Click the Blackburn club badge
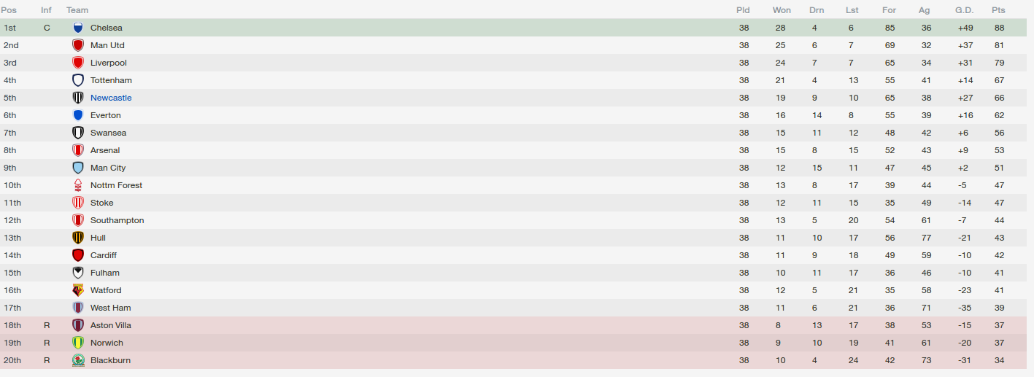The width and height of the screenshot is (1034, 377). point(78,360)
